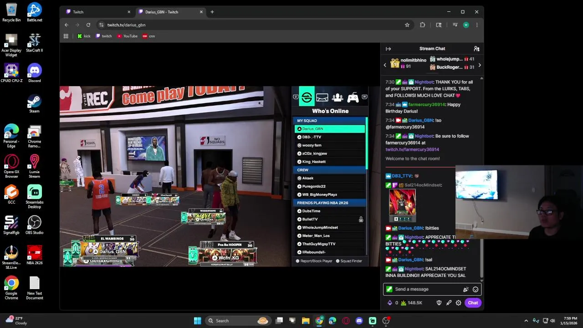
Task: Open the taskbar volume control
Action: tap(552, 321)
